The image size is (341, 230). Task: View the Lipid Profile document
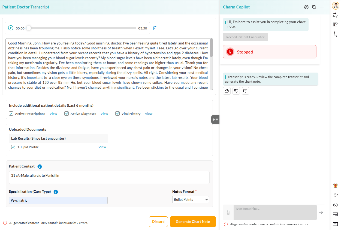(102, 147)
